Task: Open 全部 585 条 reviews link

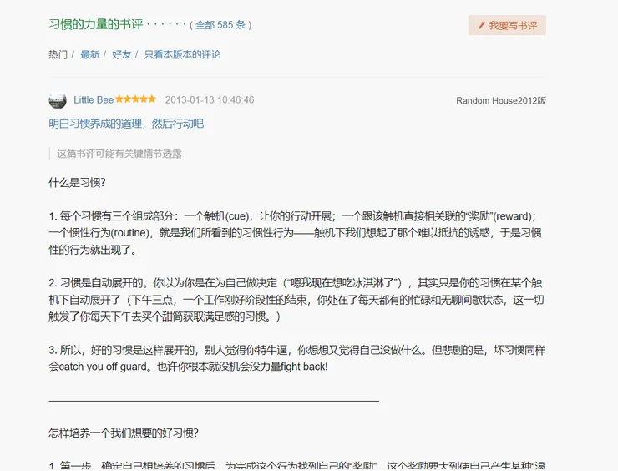Action: (220, 25)
